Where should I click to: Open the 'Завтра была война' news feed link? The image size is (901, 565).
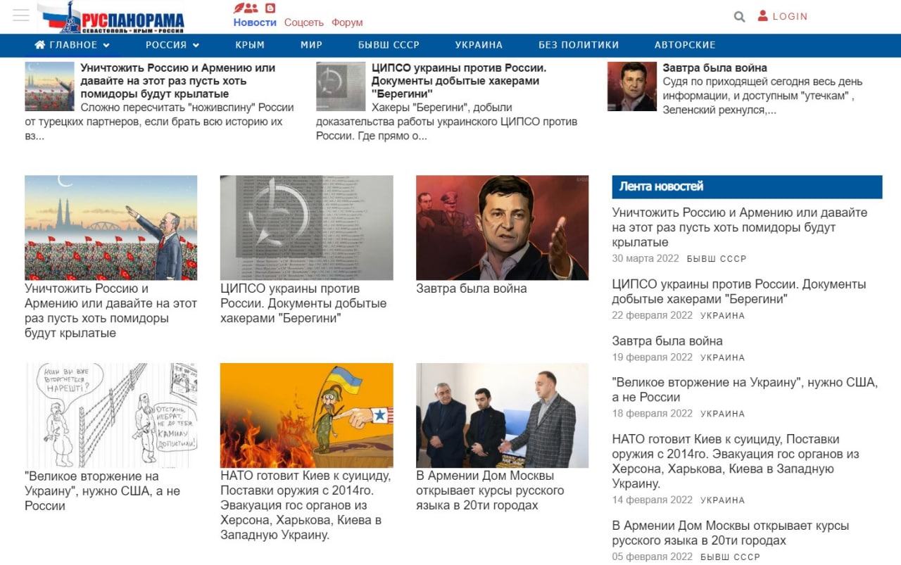point(667,341)
